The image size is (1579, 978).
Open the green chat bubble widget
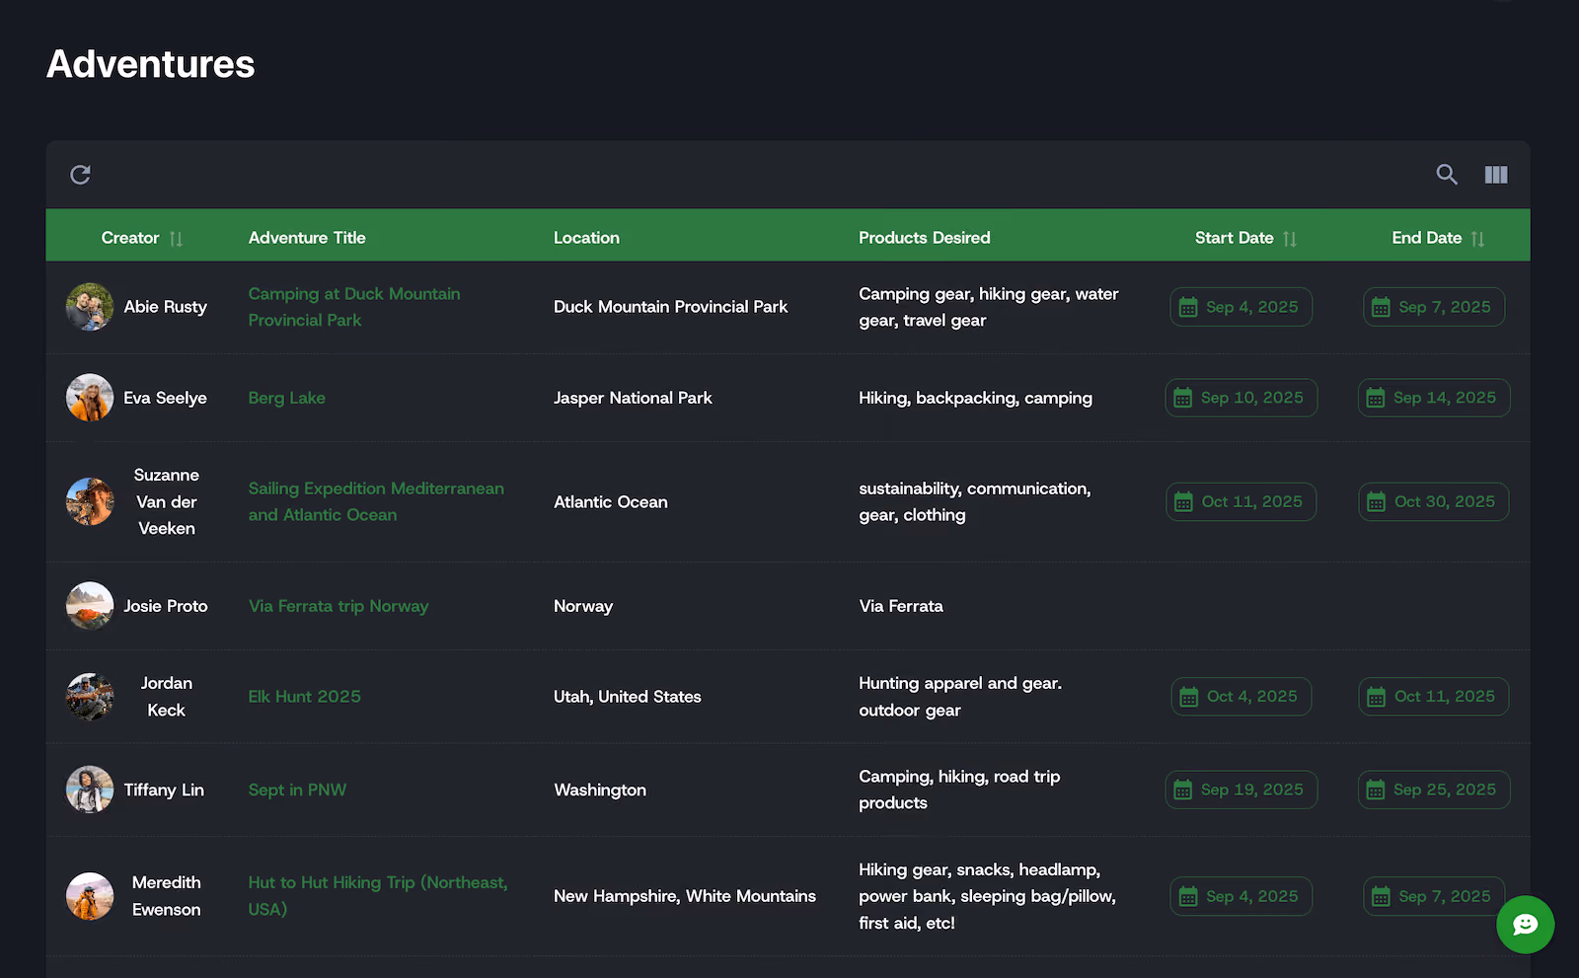(1525, 925)
